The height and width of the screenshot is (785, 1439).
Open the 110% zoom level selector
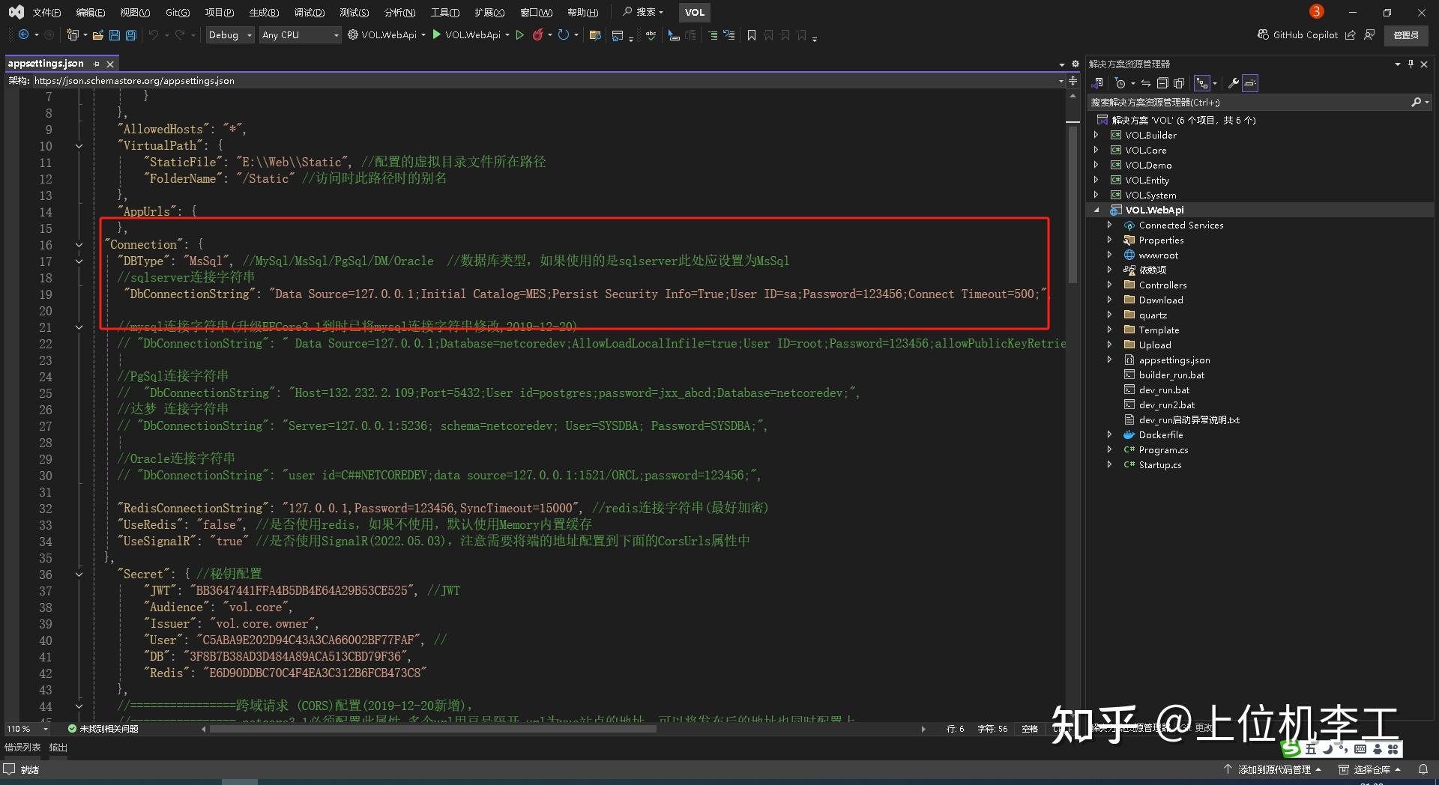pyautogui.click(x=25, y=728)
